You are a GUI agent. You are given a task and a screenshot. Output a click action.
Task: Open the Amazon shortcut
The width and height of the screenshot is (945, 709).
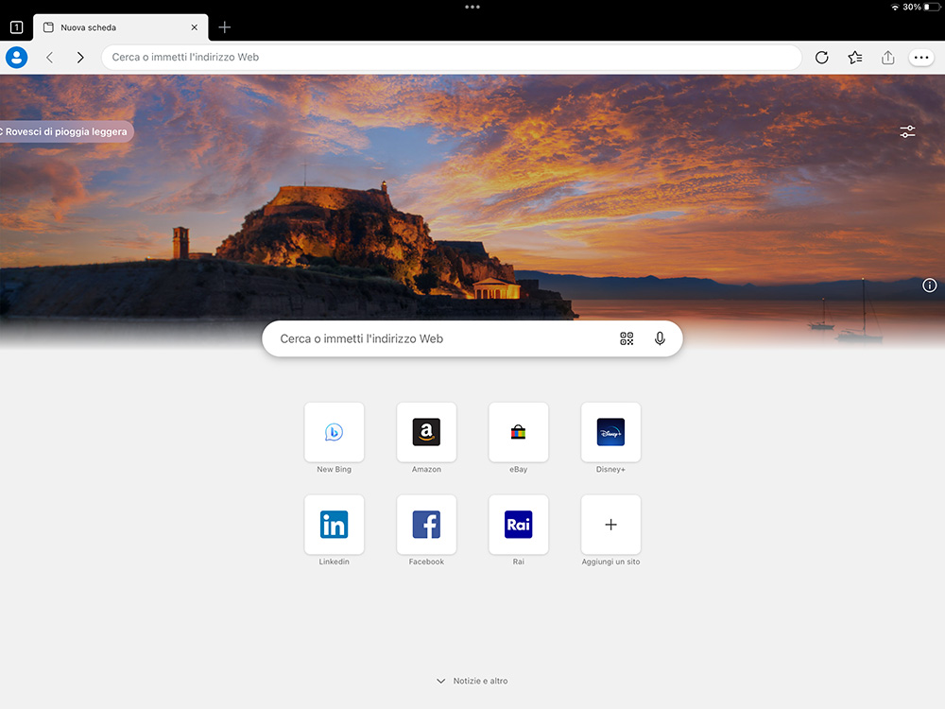coord(426,432)
